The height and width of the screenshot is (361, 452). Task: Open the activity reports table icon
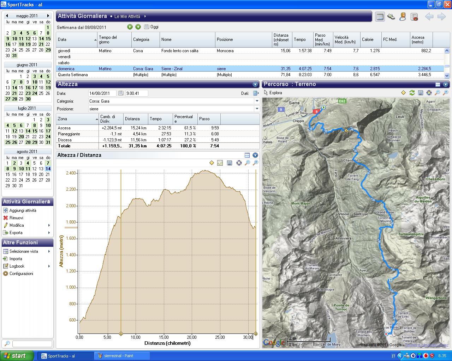click(414, 17)
